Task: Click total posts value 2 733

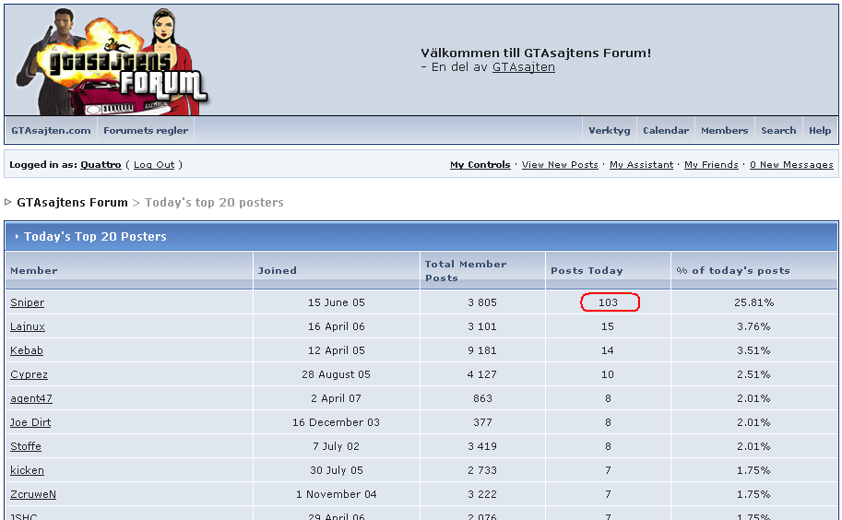Action: point(482,470)
